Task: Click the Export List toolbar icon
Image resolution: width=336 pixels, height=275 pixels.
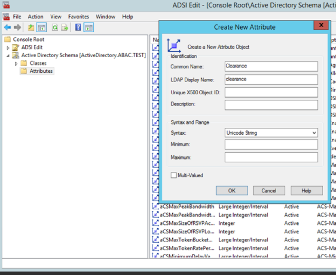Action: [65, 28]
